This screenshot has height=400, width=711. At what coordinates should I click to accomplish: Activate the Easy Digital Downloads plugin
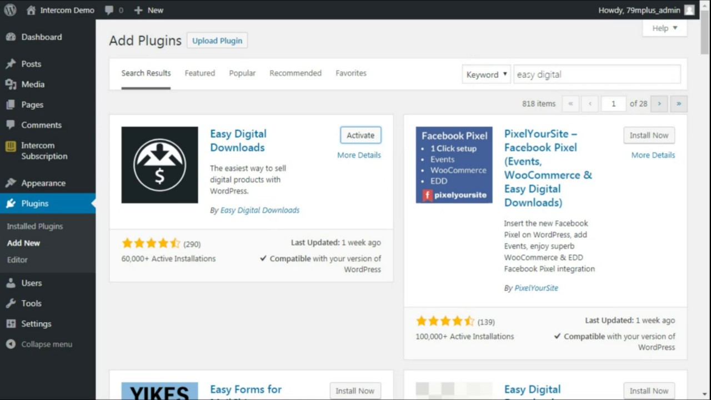360,135
